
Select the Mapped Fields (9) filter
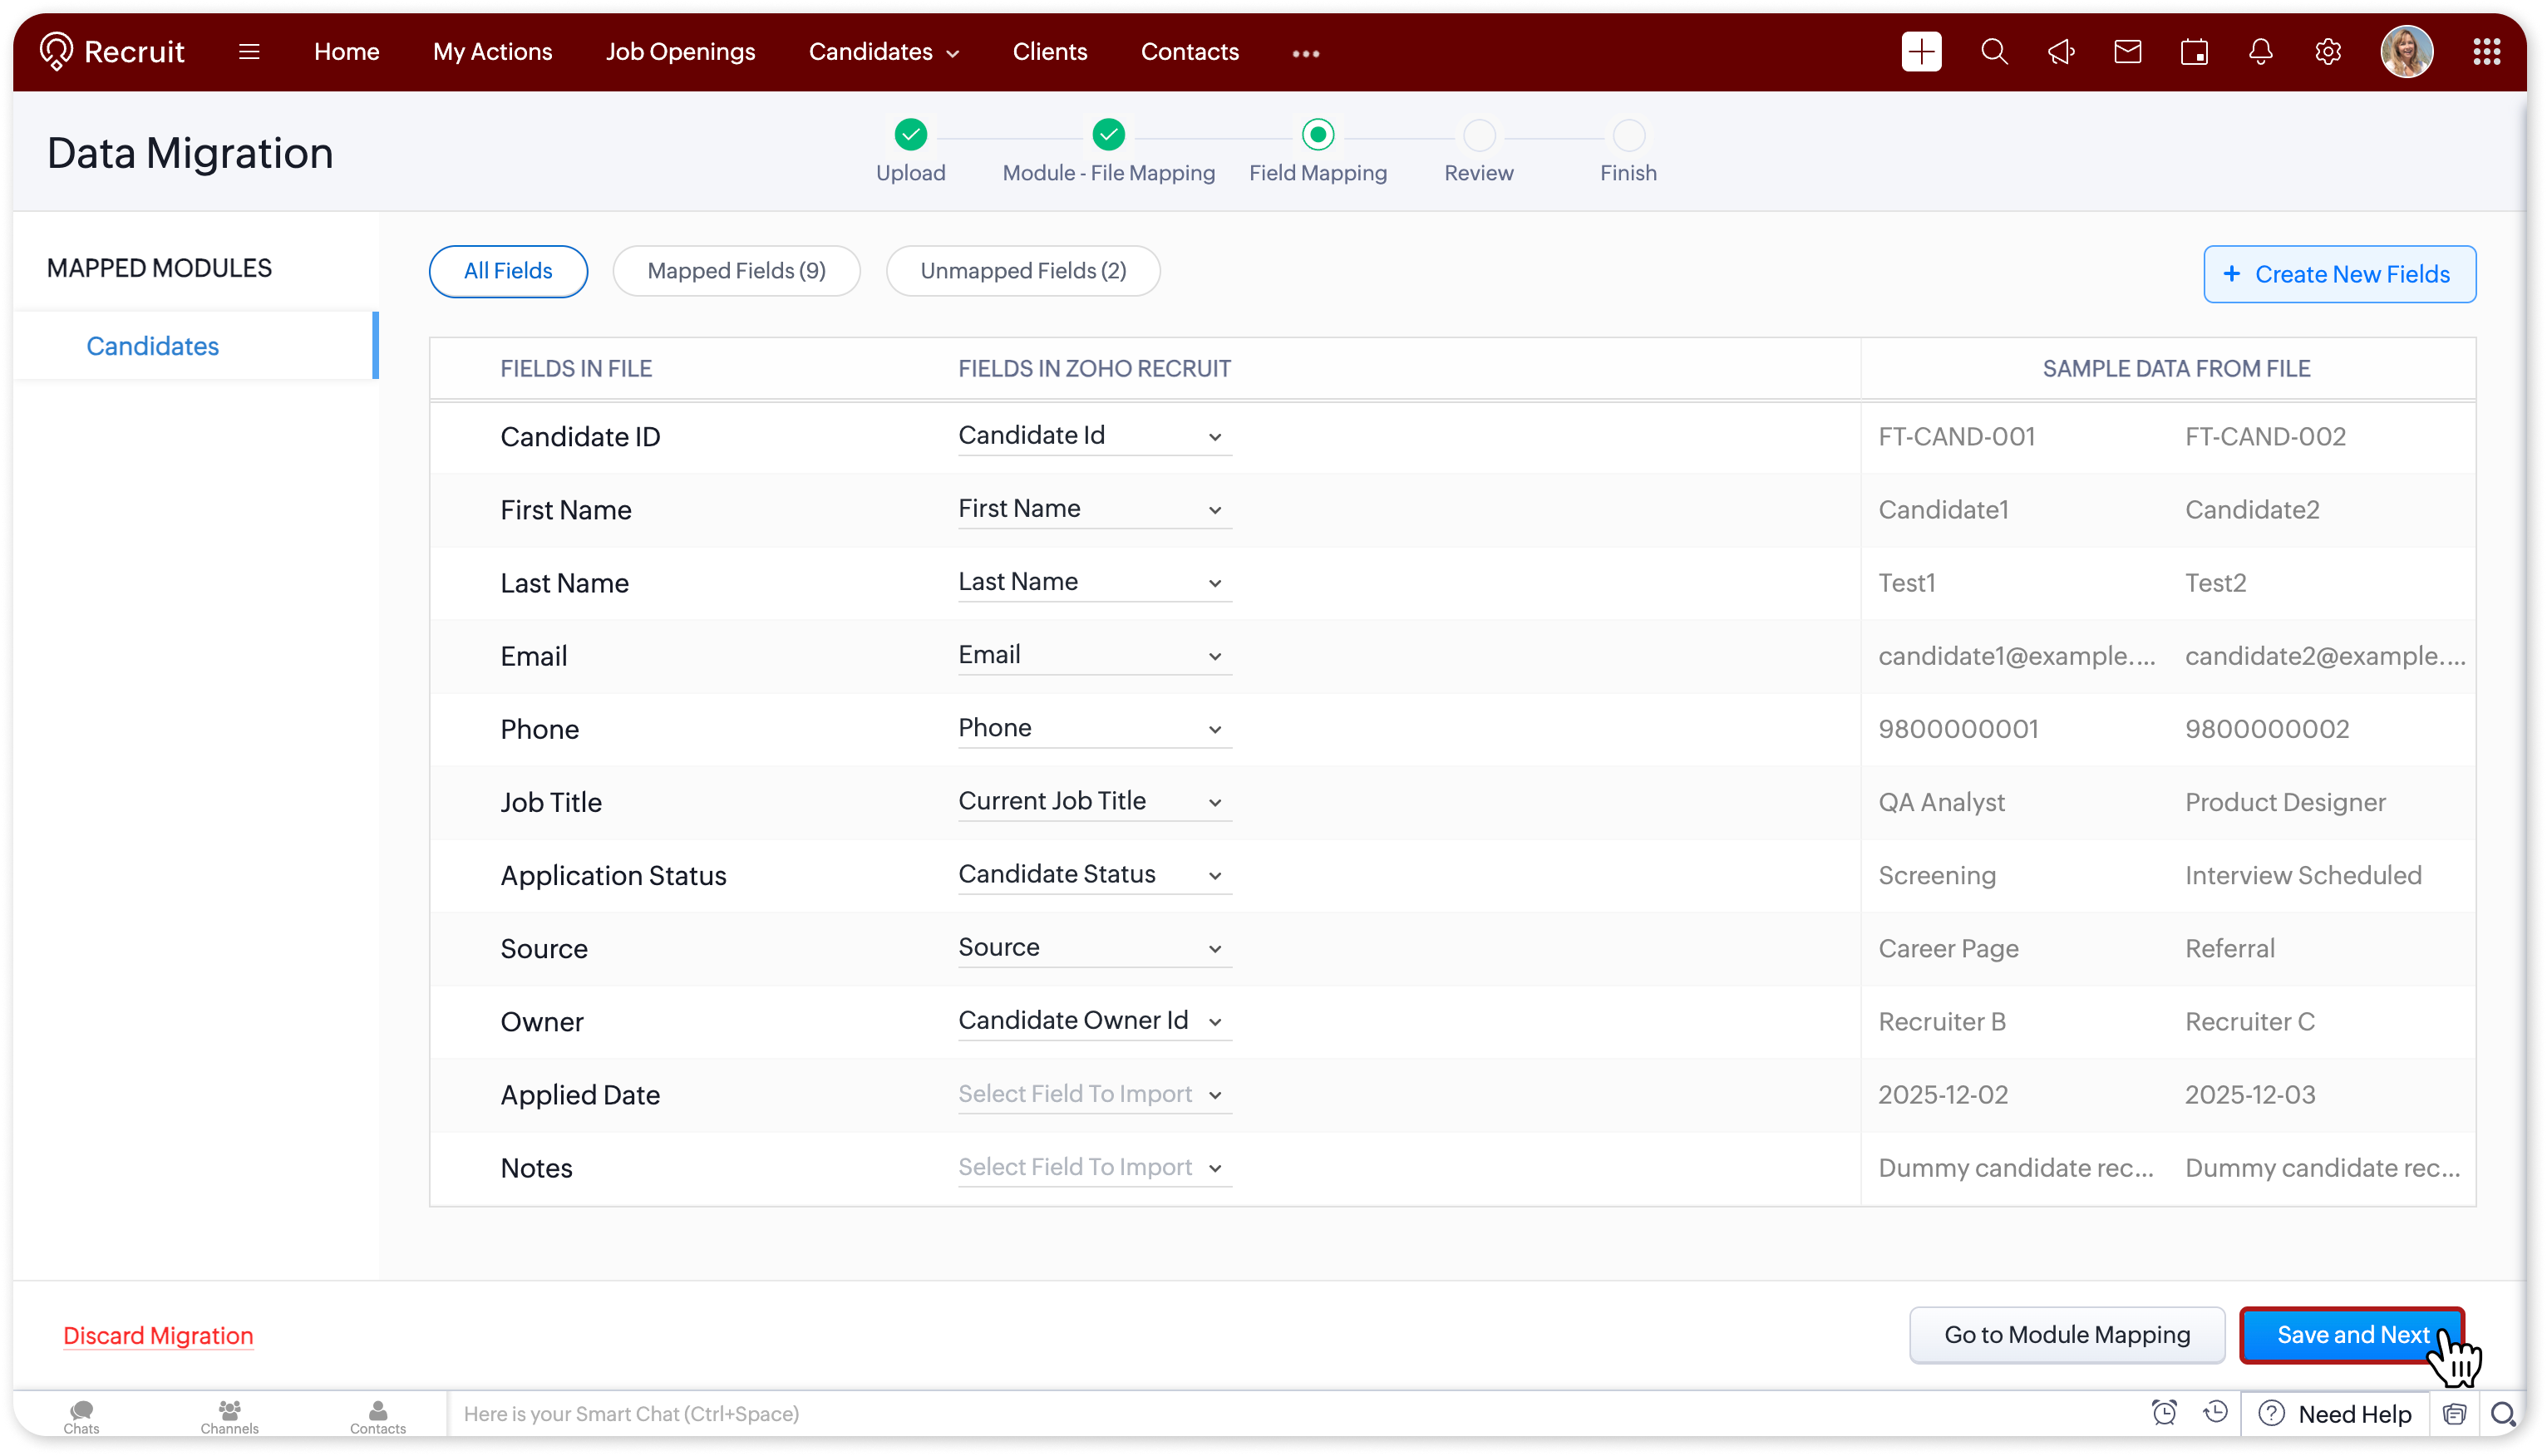tap(736, 271)
